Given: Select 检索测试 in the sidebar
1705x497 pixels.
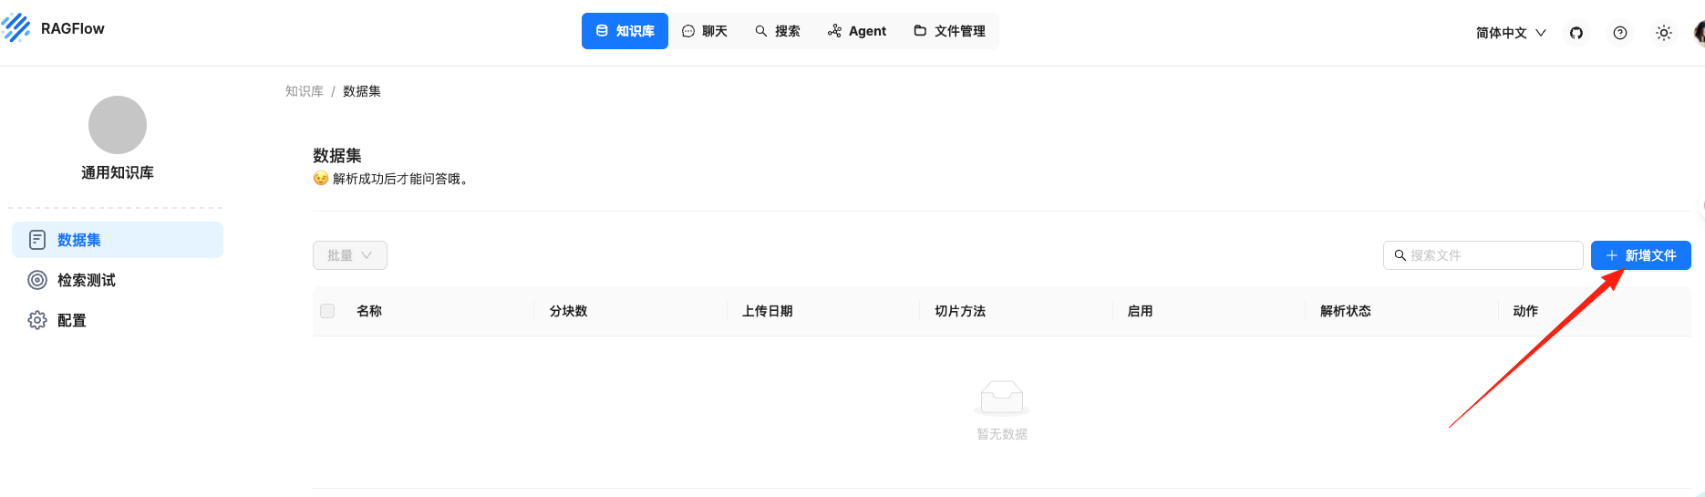Looking at the screenshot, I should point(86,280).
